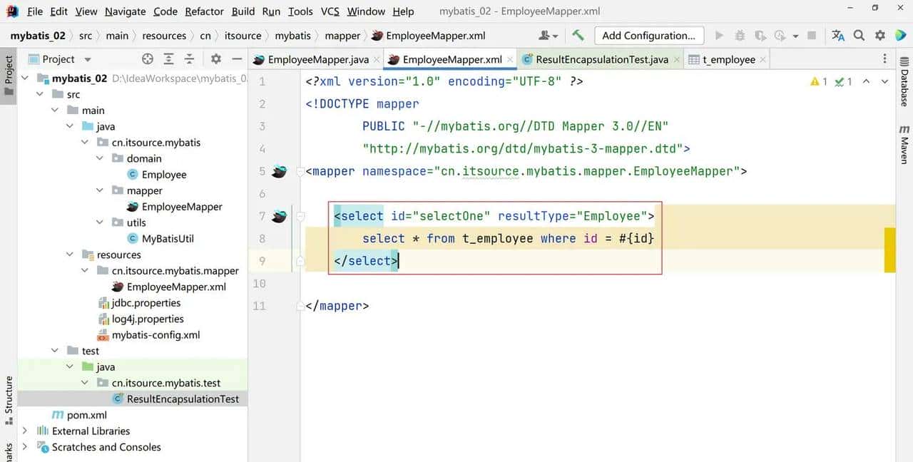This screenshot has width=913, height=462.
Task: Click MyBatis bird gutter icon on line 7
Action: pyautogui.click(x=279, y=216)
